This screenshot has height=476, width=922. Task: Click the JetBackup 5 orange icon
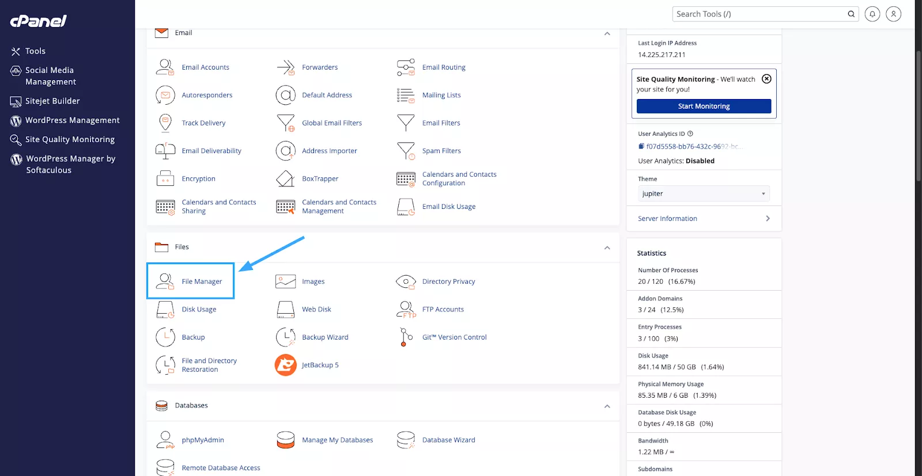285,365
